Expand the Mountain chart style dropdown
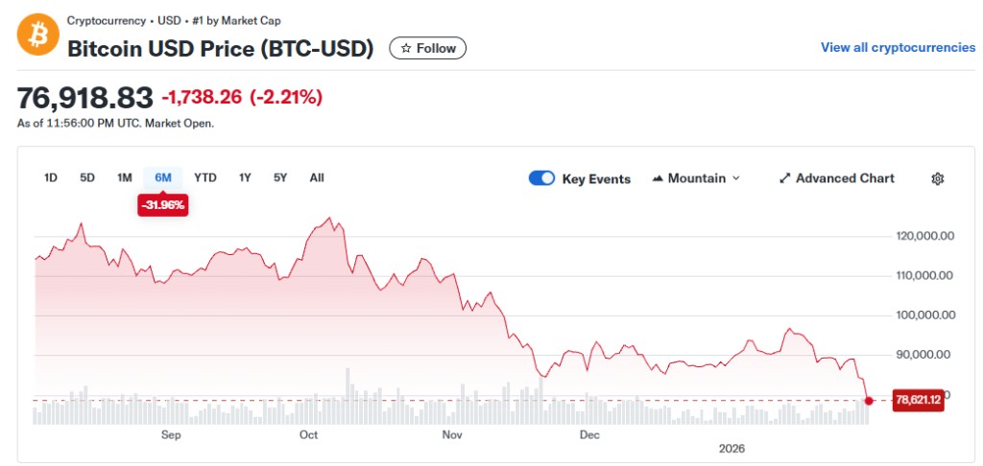The image size is (983, 466). [735, 178]
